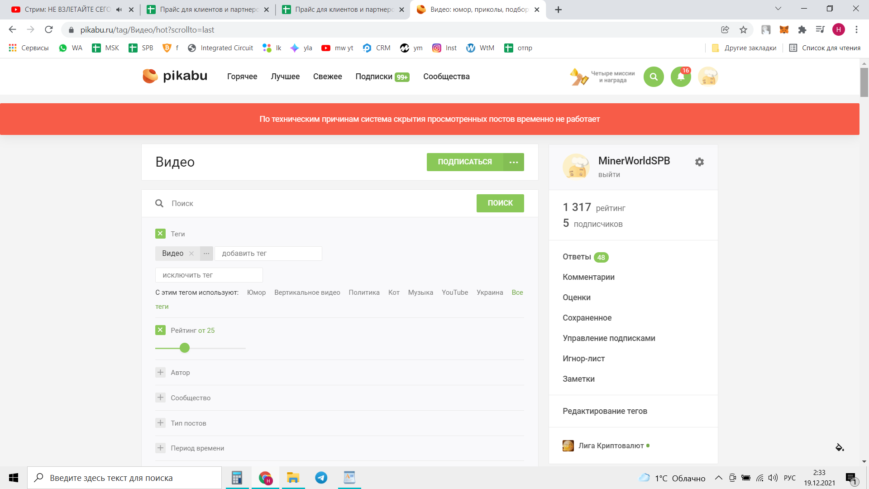Open the notifications bell icon

[681, 77]
